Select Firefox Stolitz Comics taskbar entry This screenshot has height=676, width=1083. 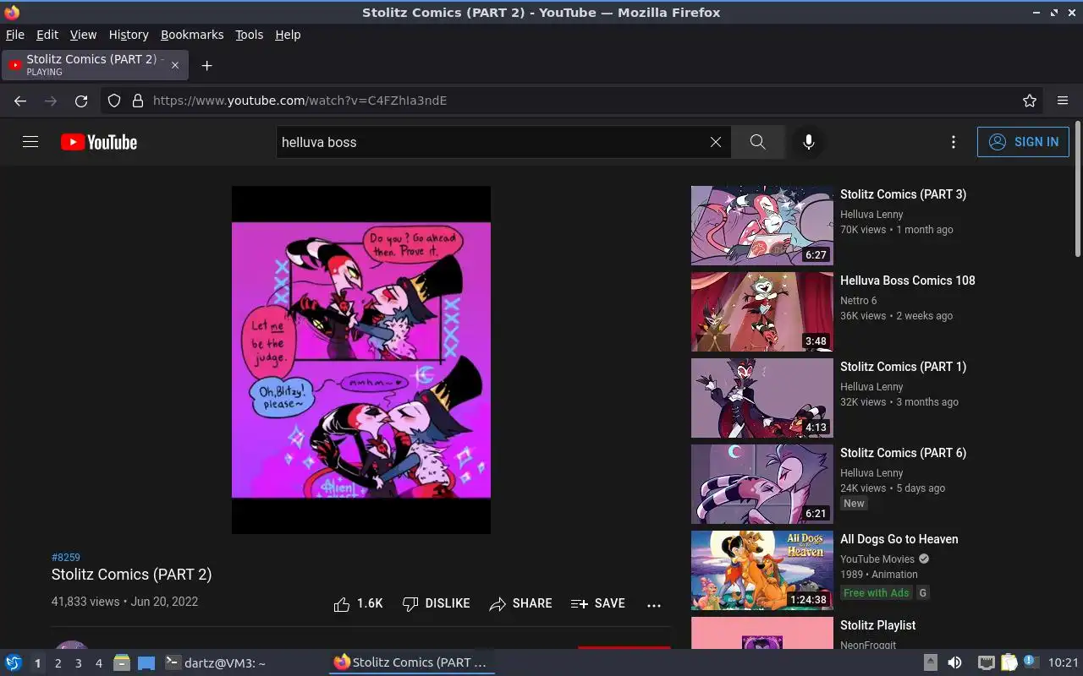click(411, 662)
